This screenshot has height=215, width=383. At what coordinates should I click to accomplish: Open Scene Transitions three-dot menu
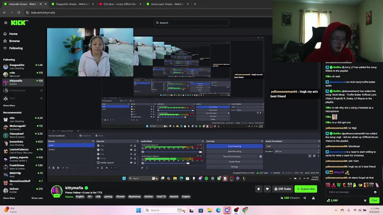coord(318,156)
